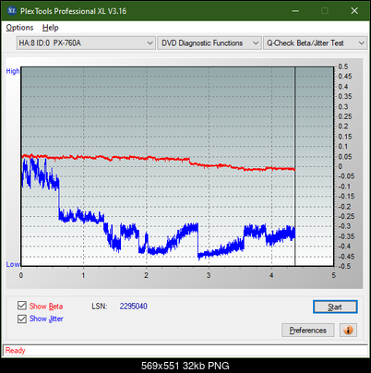Open the PX-760A drive selection dropdown
Viewport: 371px width, 373px height.
pos(86,43)
